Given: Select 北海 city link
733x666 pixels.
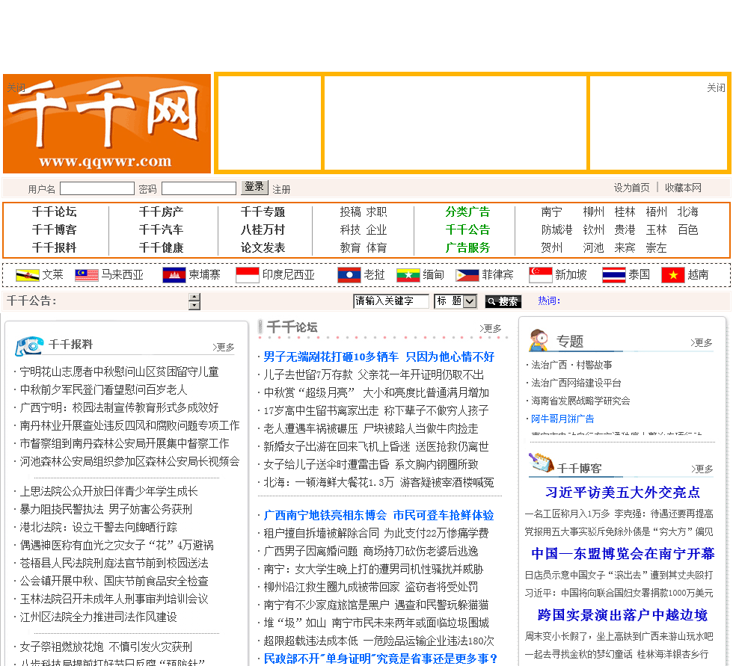Looking at the screenshot, I should point(687,212).
